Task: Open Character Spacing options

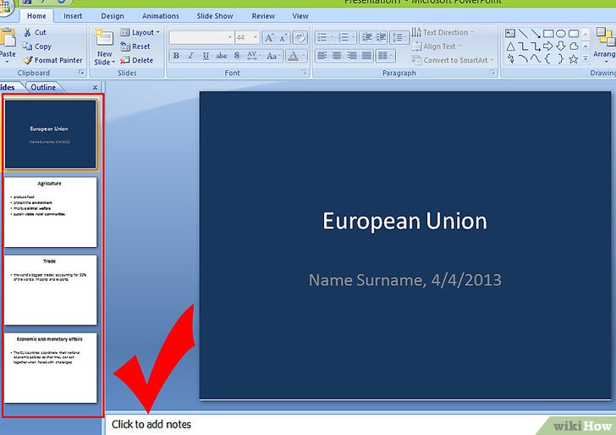Action: [x=253, y=56]
